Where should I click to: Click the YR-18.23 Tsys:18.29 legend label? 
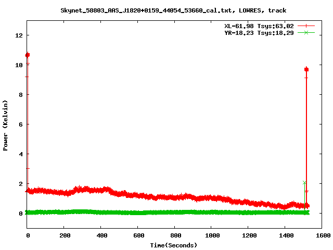tap(259, 33)
